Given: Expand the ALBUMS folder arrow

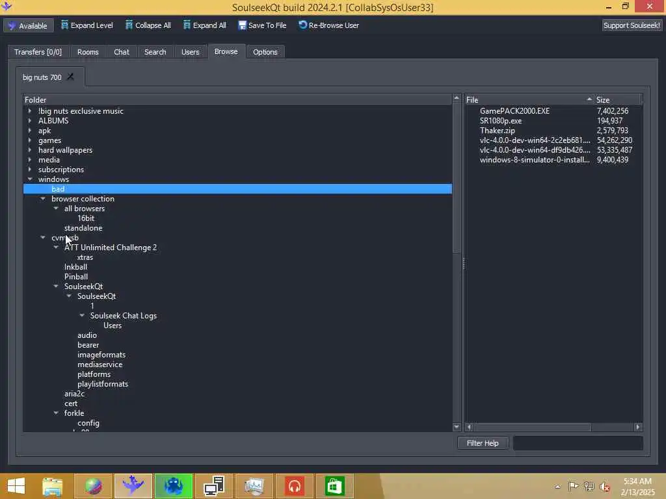Looking at the screenshot, I should 30,120.
